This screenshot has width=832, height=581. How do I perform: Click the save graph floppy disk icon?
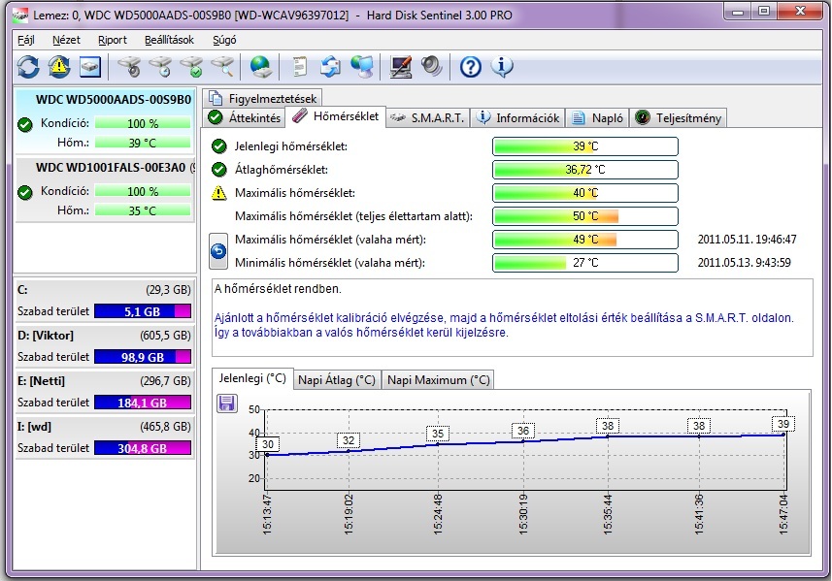(x=227, y=403)
